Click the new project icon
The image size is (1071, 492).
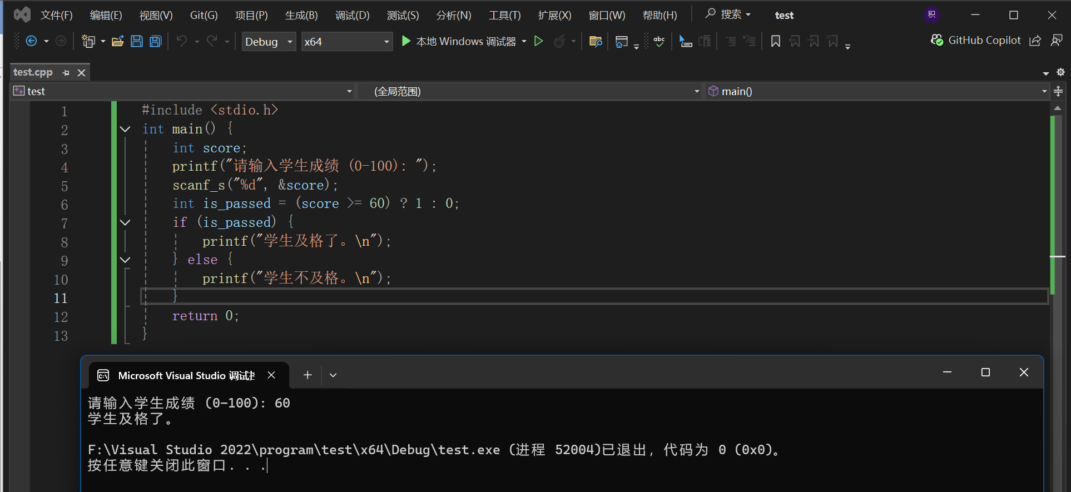point(88,41)
